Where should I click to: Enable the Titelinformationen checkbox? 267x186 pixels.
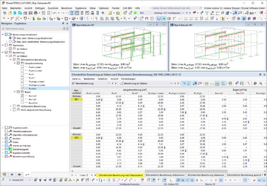(x=6, y=131)
